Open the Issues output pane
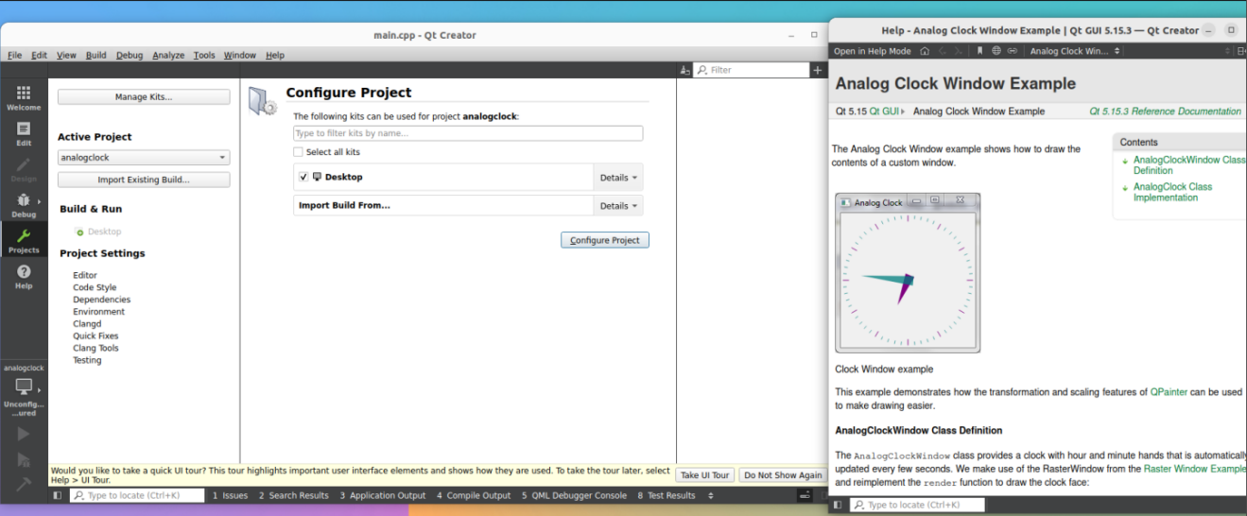This screenshot has width=1247, height=516. (x=230, y=495)
